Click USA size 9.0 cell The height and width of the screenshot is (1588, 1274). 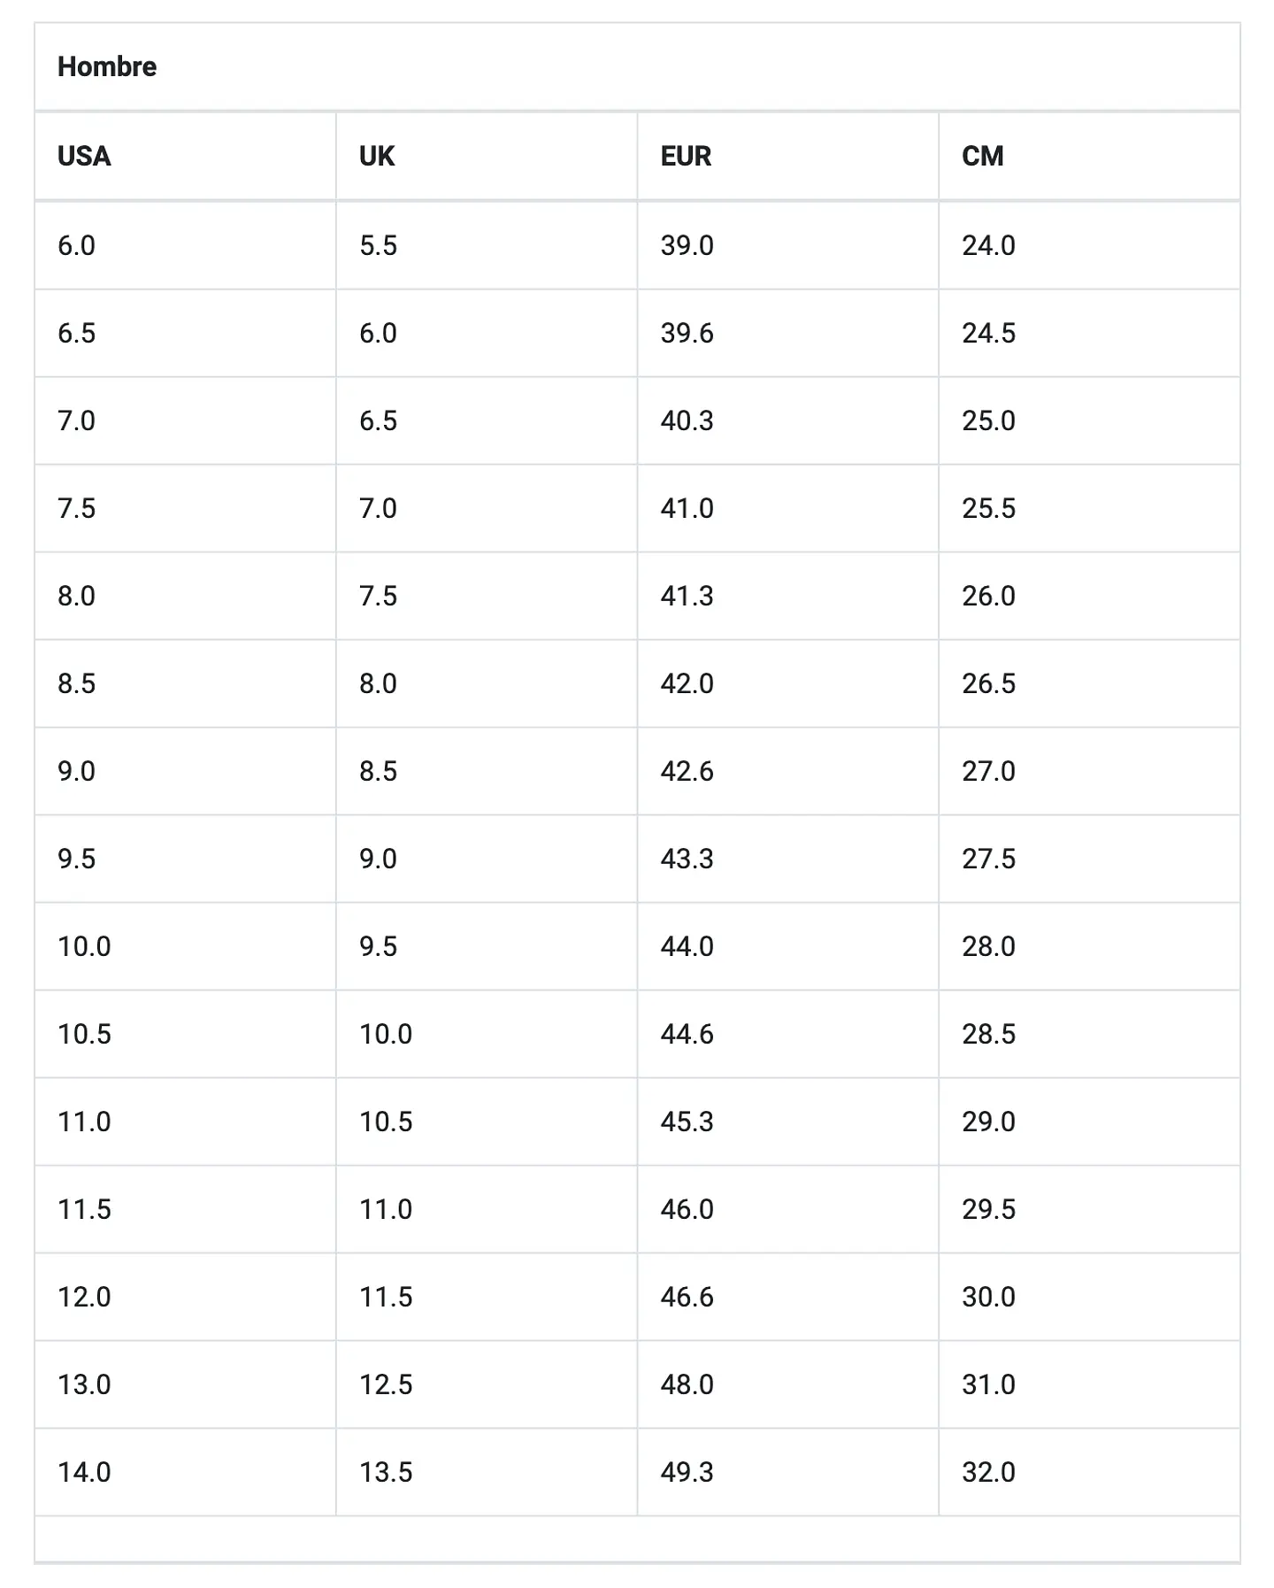click(185, 771)
